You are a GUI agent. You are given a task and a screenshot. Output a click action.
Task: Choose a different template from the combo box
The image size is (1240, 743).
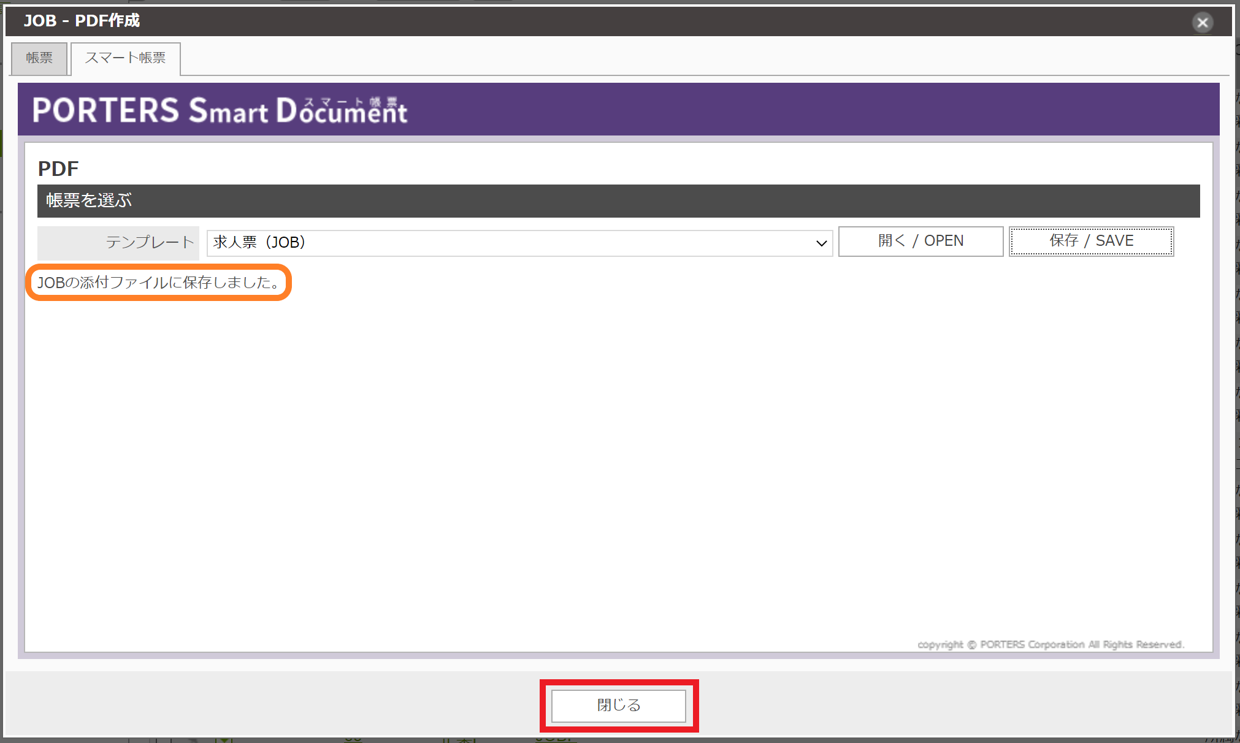(518, 242)
